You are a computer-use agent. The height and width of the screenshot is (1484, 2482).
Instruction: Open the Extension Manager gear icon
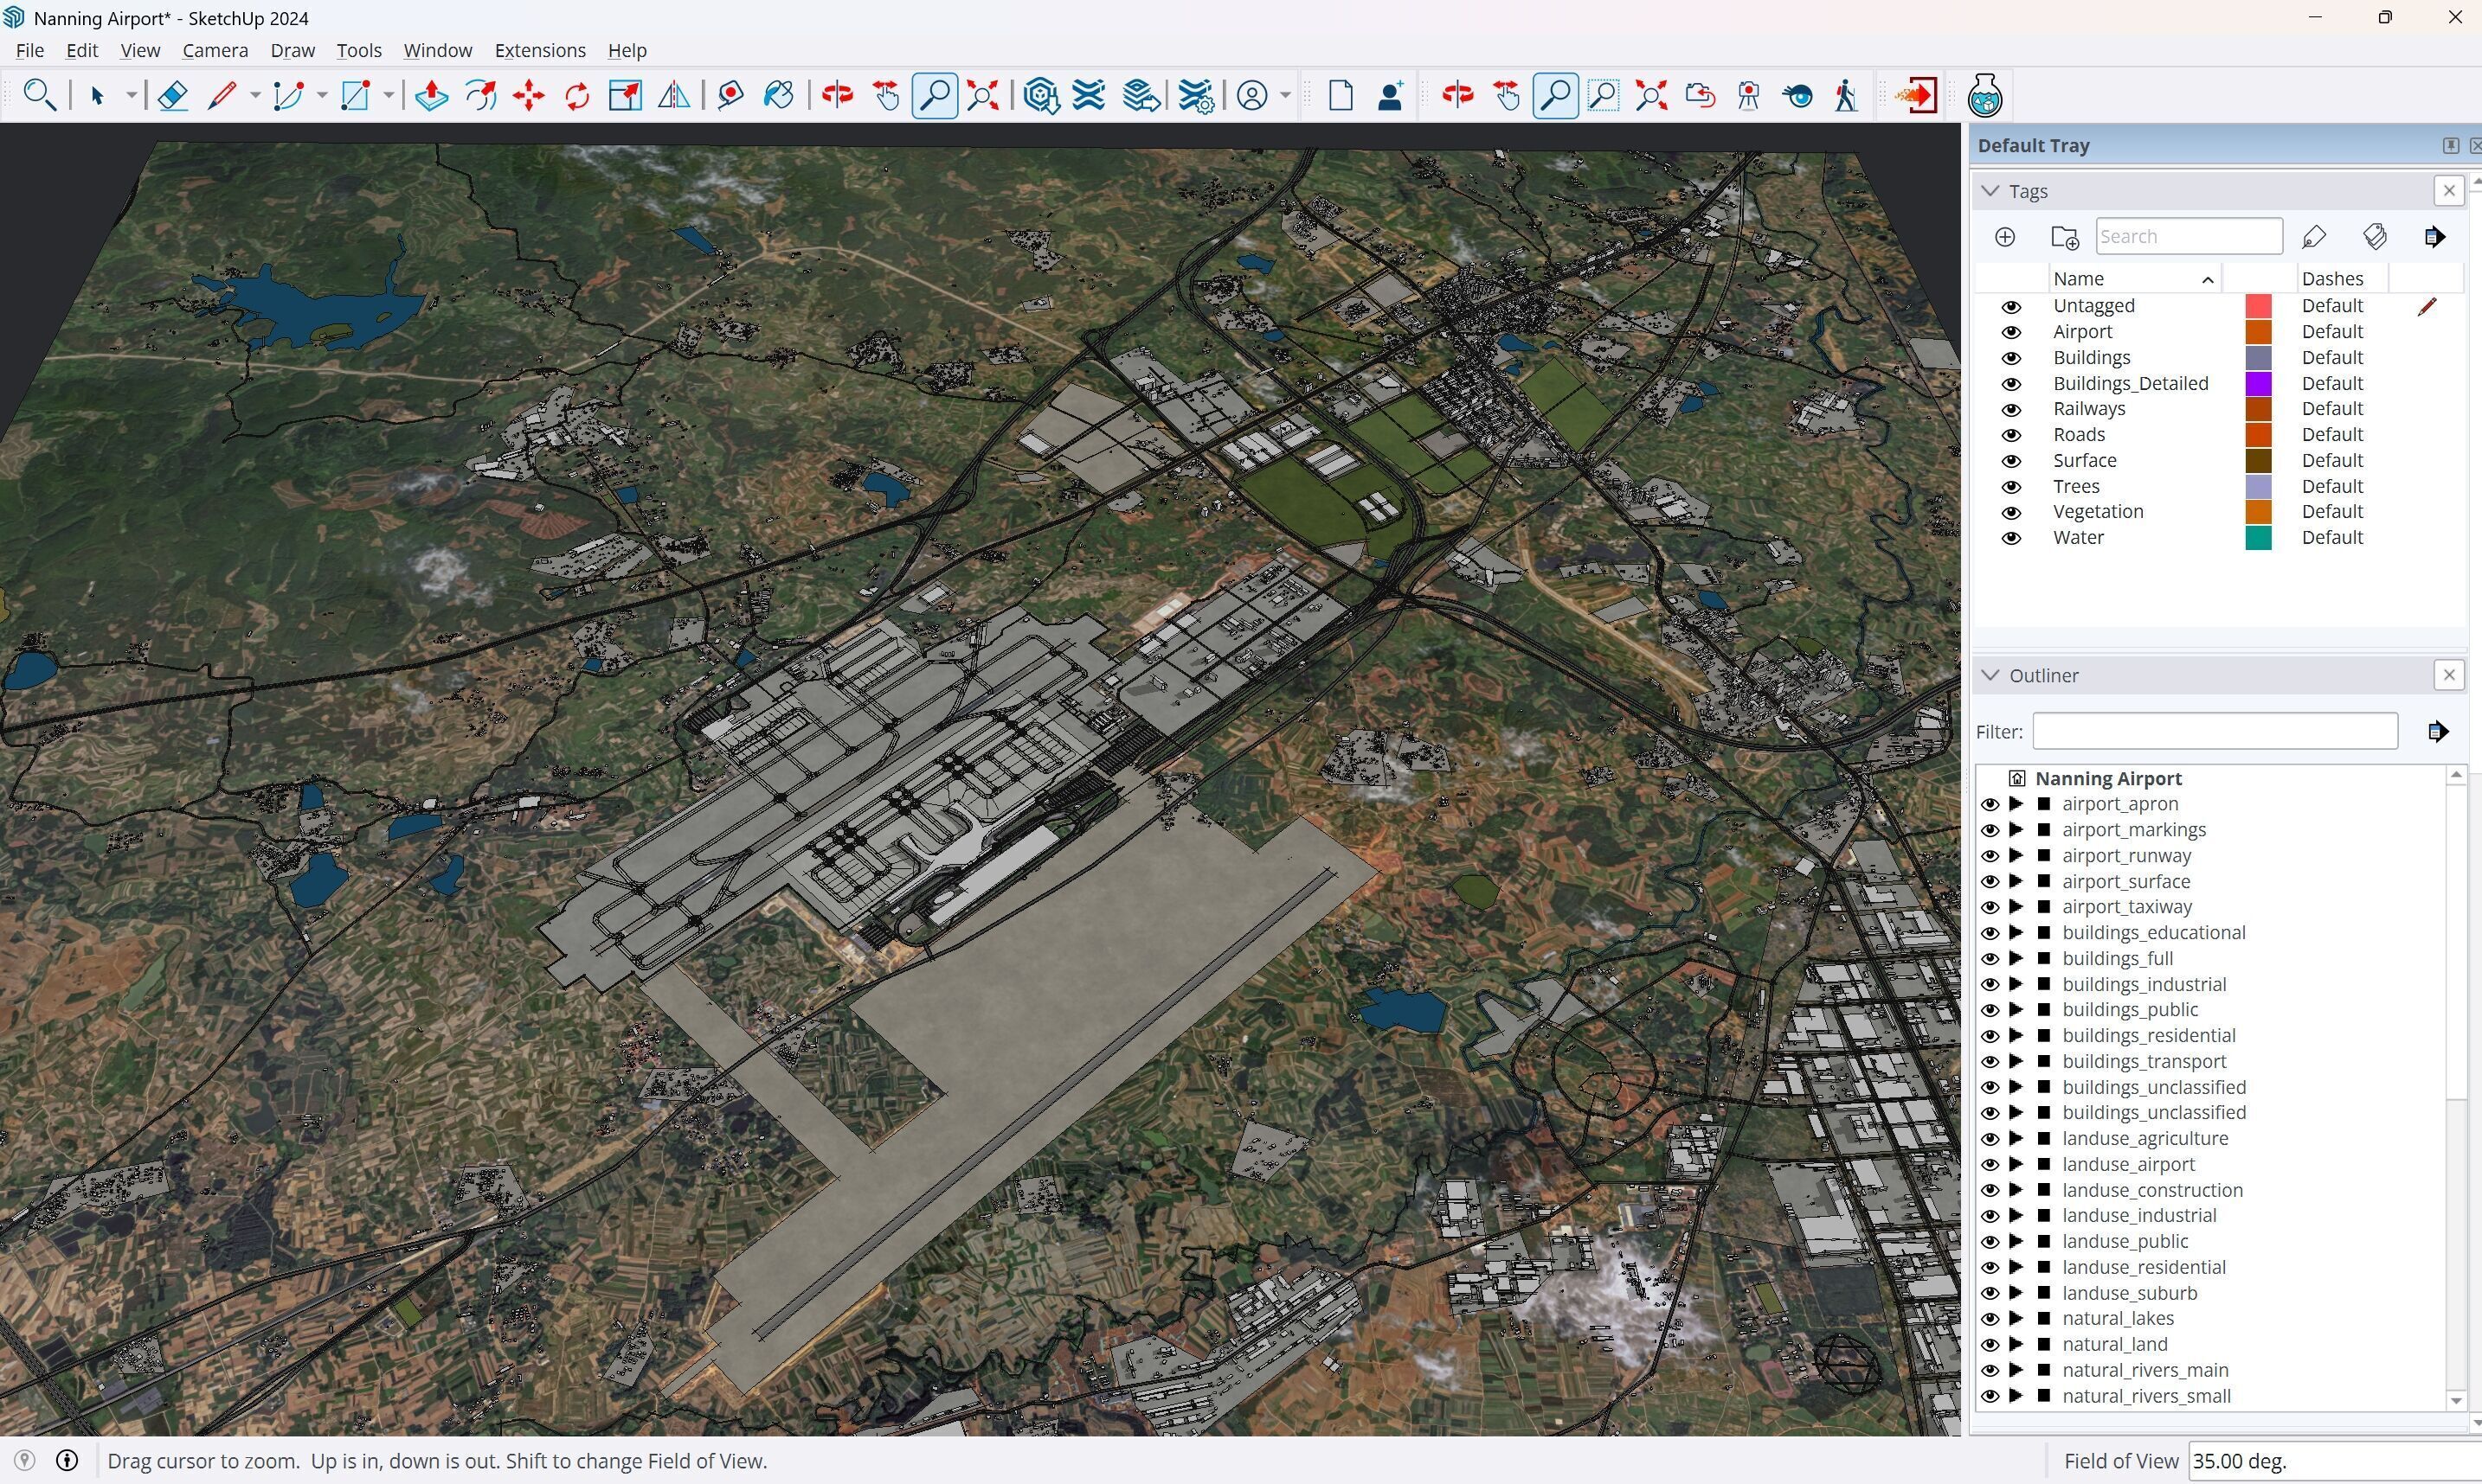1195,95
